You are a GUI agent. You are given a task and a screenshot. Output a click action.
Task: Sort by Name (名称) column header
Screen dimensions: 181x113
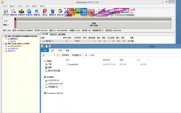click(x=68, y=60)
